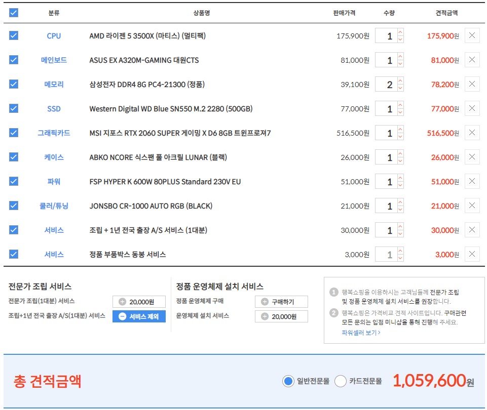487x410 pixels.
Task: Open the 파워셀러 보기 link
Action: click(x=361, y=333)
